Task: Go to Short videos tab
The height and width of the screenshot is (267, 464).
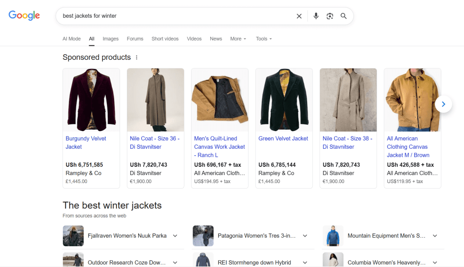Action: click(x=165, y=39)
